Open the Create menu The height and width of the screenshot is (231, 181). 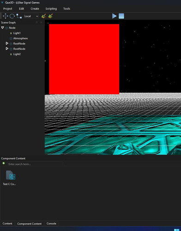(x=35, y=9)
